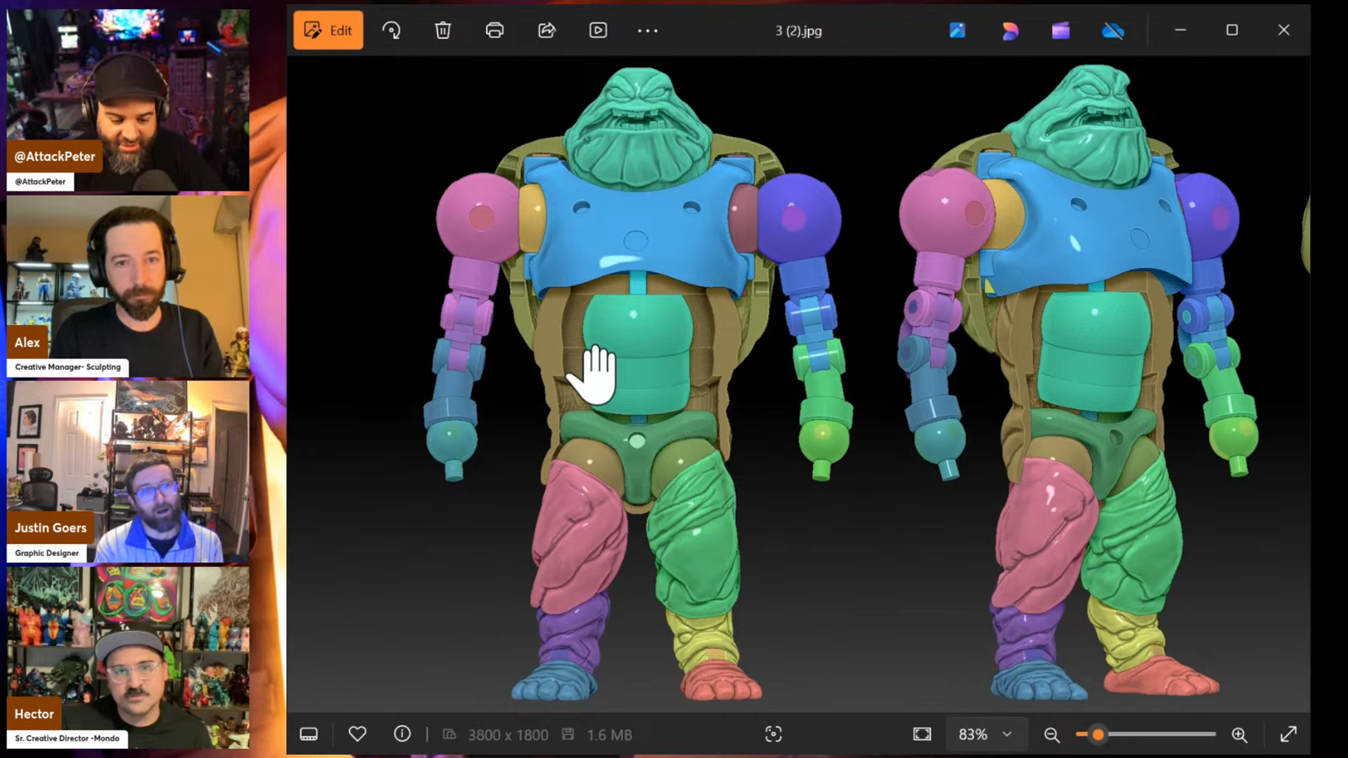Open the three-dot See more menu
Viewport: 1348px width, 758px height.
(648, 31)
